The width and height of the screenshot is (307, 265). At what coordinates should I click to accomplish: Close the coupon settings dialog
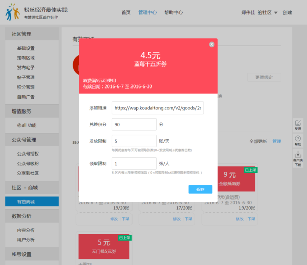click(x=212, y=45)
